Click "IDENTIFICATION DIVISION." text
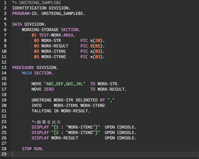199x159 pixels. tap(41, 8)
